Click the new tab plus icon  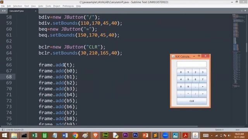[x=242, y=11]
